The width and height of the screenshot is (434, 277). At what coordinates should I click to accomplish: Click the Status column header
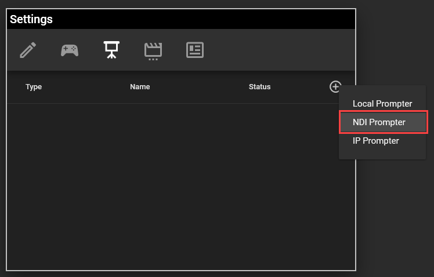pyautogui.click(x=259, y=87)
